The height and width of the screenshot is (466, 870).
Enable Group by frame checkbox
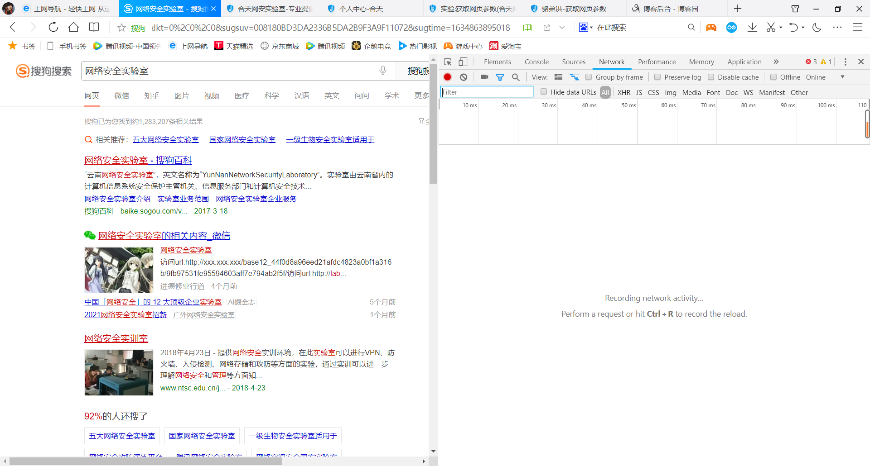[x=589, y=77]
